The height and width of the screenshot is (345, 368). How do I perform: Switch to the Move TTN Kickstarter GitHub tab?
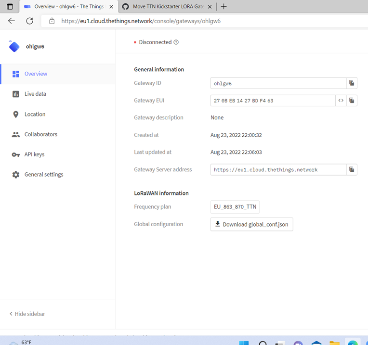pyautogui.click(x=164, y=7)
